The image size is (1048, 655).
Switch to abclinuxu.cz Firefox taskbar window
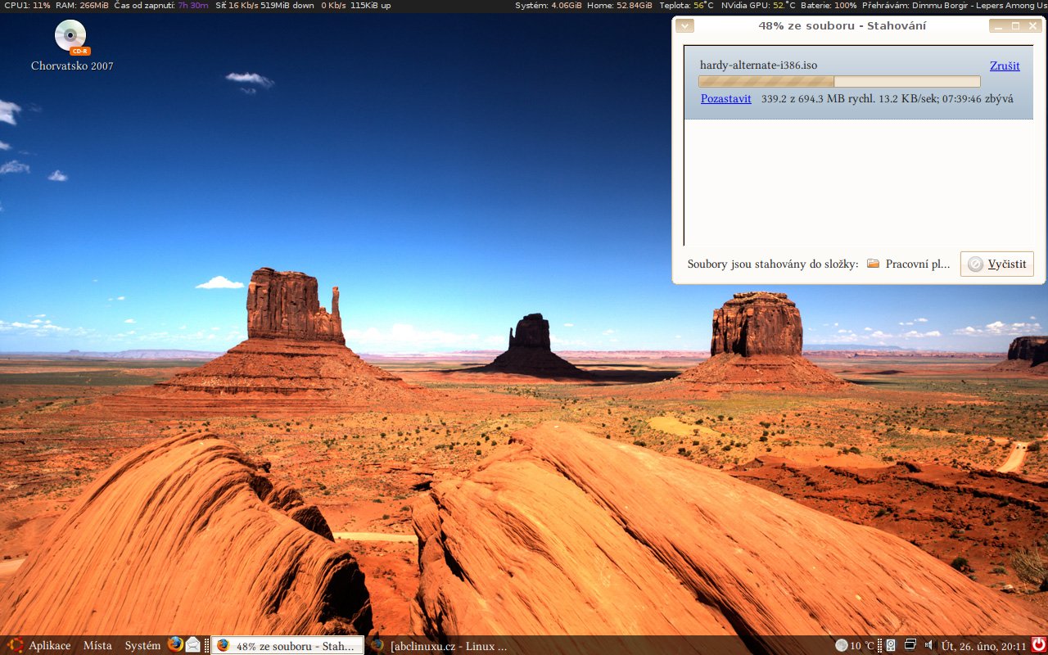[440, 645]
